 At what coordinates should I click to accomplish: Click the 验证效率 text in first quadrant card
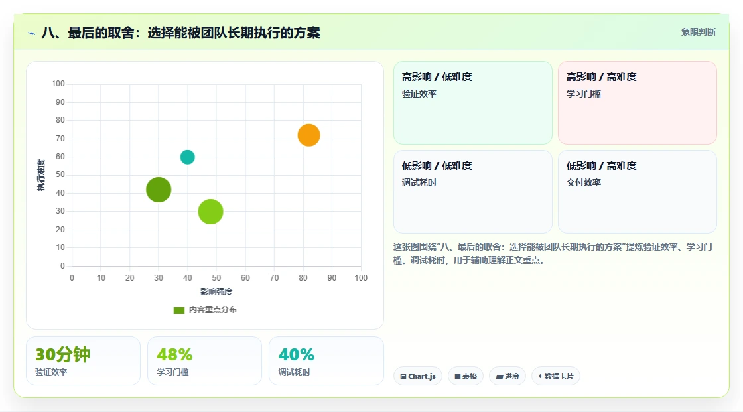coord(419,94)
